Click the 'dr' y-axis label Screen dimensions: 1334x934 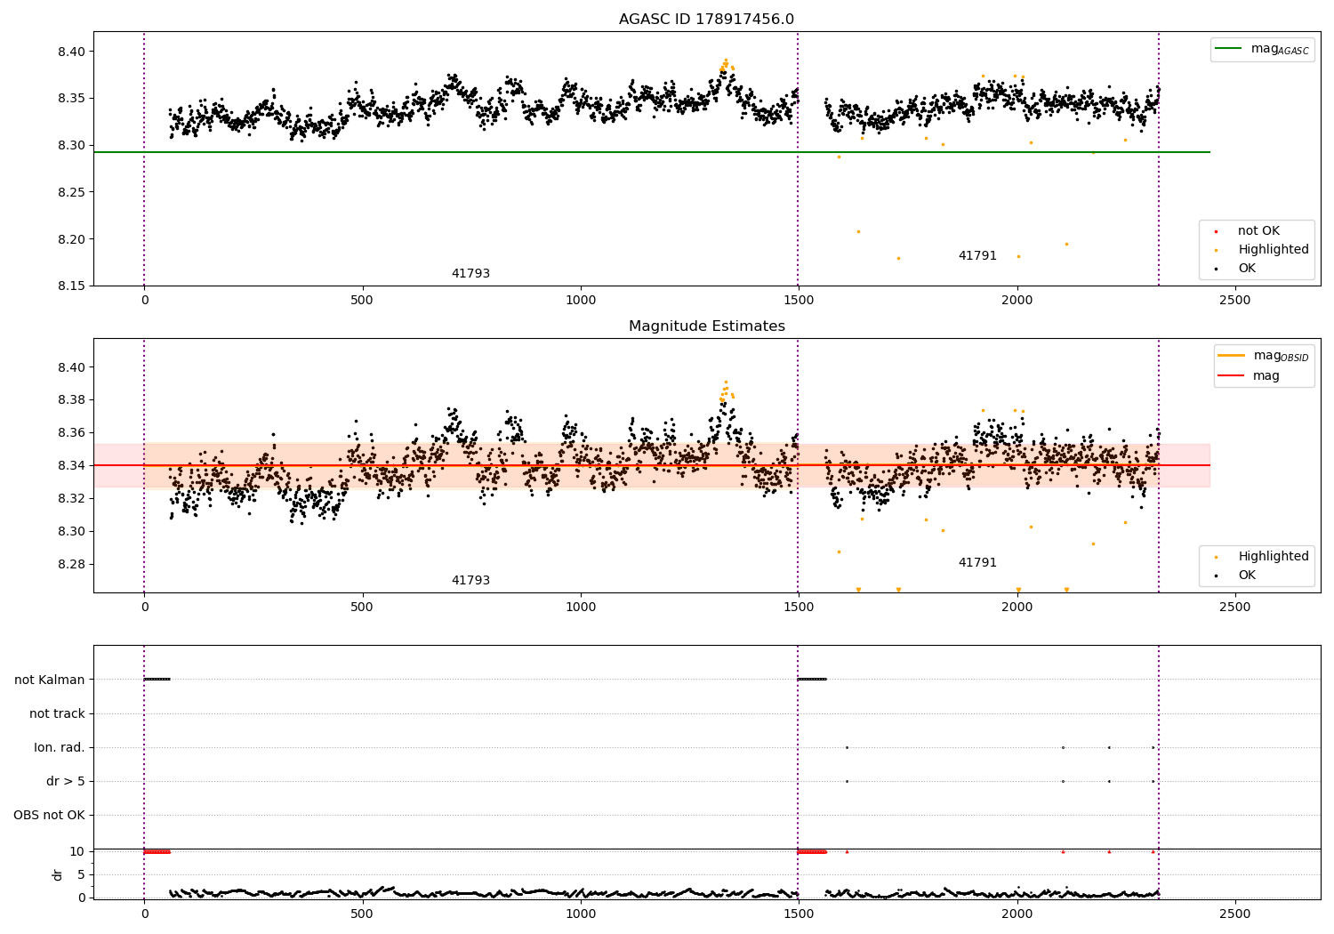click(58, 874)
